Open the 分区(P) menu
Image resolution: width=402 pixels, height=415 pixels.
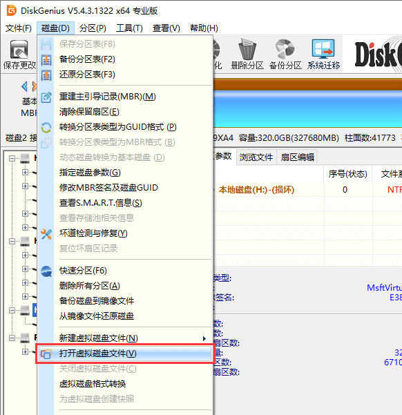(x=93, y=28)
